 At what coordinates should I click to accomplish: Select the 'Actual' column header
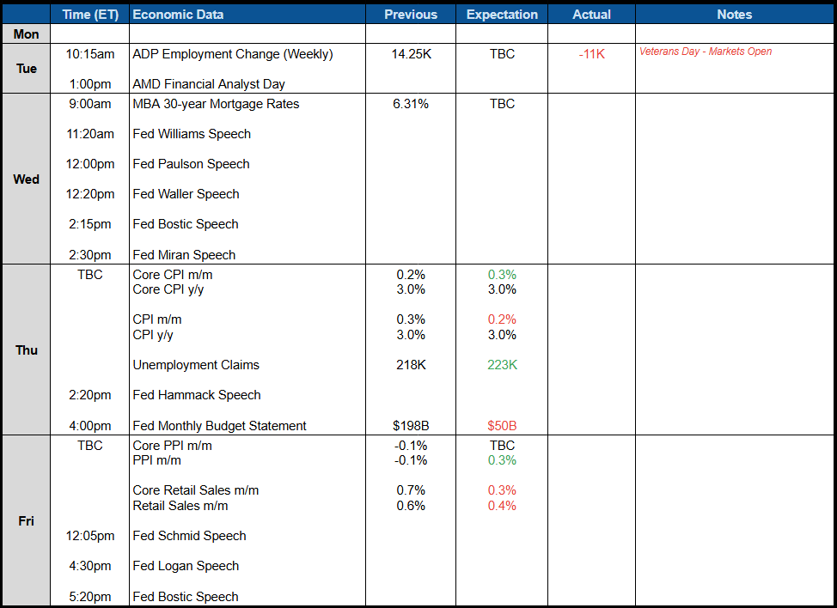591,15
